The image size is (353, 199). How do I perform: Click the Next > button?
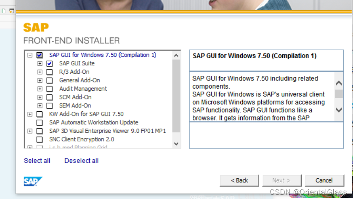(x=281, y=180)
